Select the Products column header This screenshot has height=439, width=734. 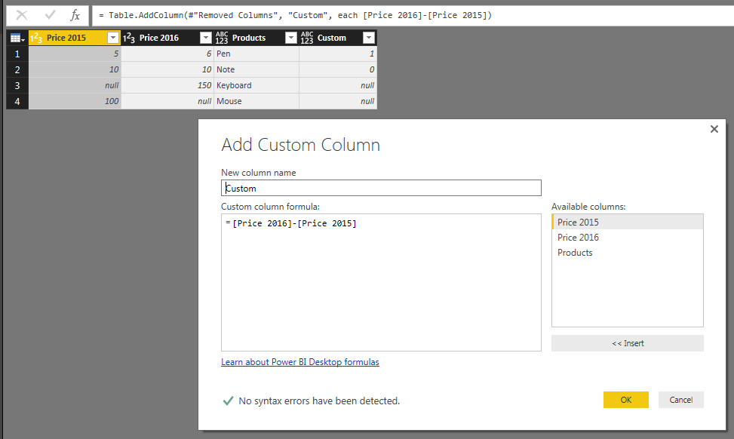coord(249,38)
